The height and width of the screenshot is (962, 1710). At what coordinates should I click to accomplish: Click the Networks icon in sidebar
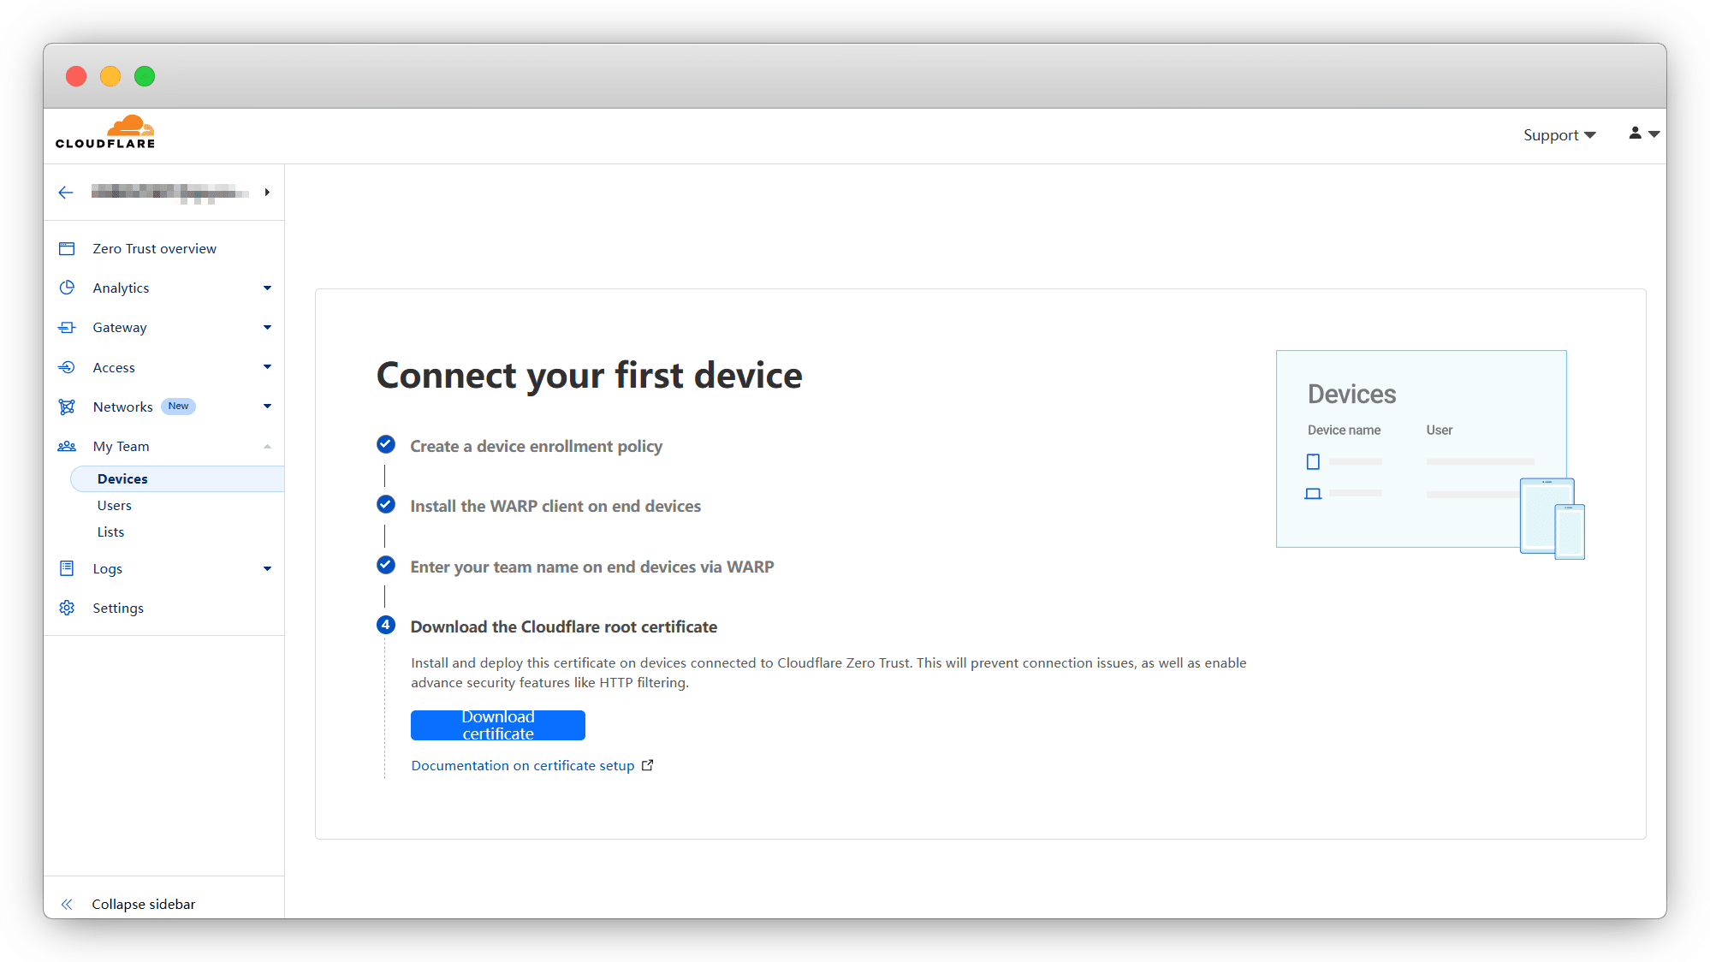[x=67, y=407]
